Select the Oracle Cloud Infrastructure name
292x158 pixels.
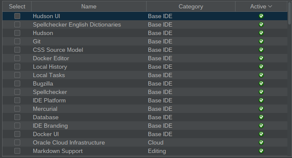[x=69, y=142]
